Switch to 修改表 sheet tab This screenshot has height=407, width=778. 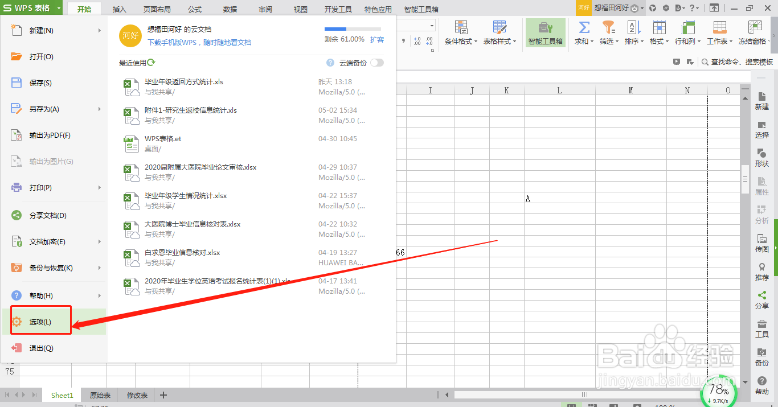[x=137, y=395]
